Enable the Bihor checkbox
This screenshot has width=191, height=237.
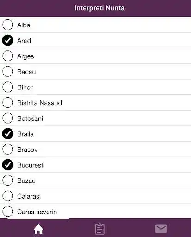(x=8, y=87)
